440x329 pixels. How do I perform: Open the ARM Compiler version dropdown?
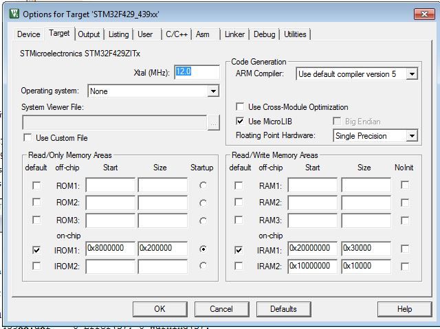(x=412, y=74)
